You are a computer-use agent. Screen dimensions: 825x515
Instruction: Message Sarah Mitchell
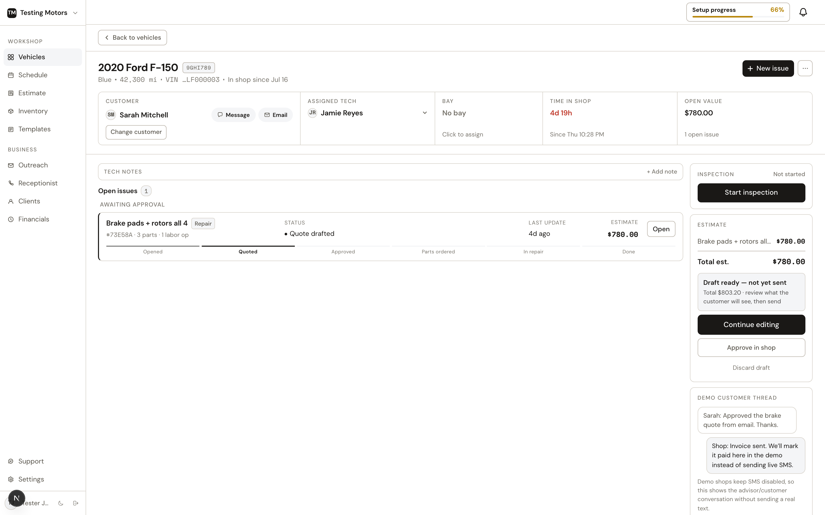234,115
